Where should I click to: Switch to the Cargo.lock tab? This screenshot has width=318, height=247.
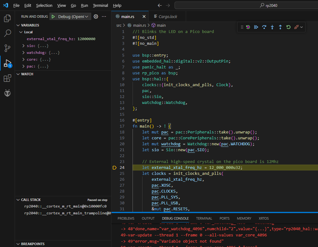168,16
